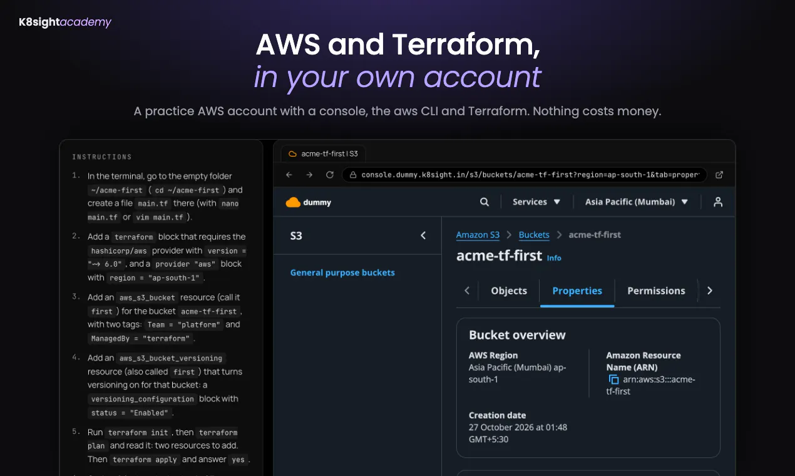Image resolution: width=795 pixels, height=476 pixels.
Task: Open the user account icon
Action: click(x=718, y=202)
